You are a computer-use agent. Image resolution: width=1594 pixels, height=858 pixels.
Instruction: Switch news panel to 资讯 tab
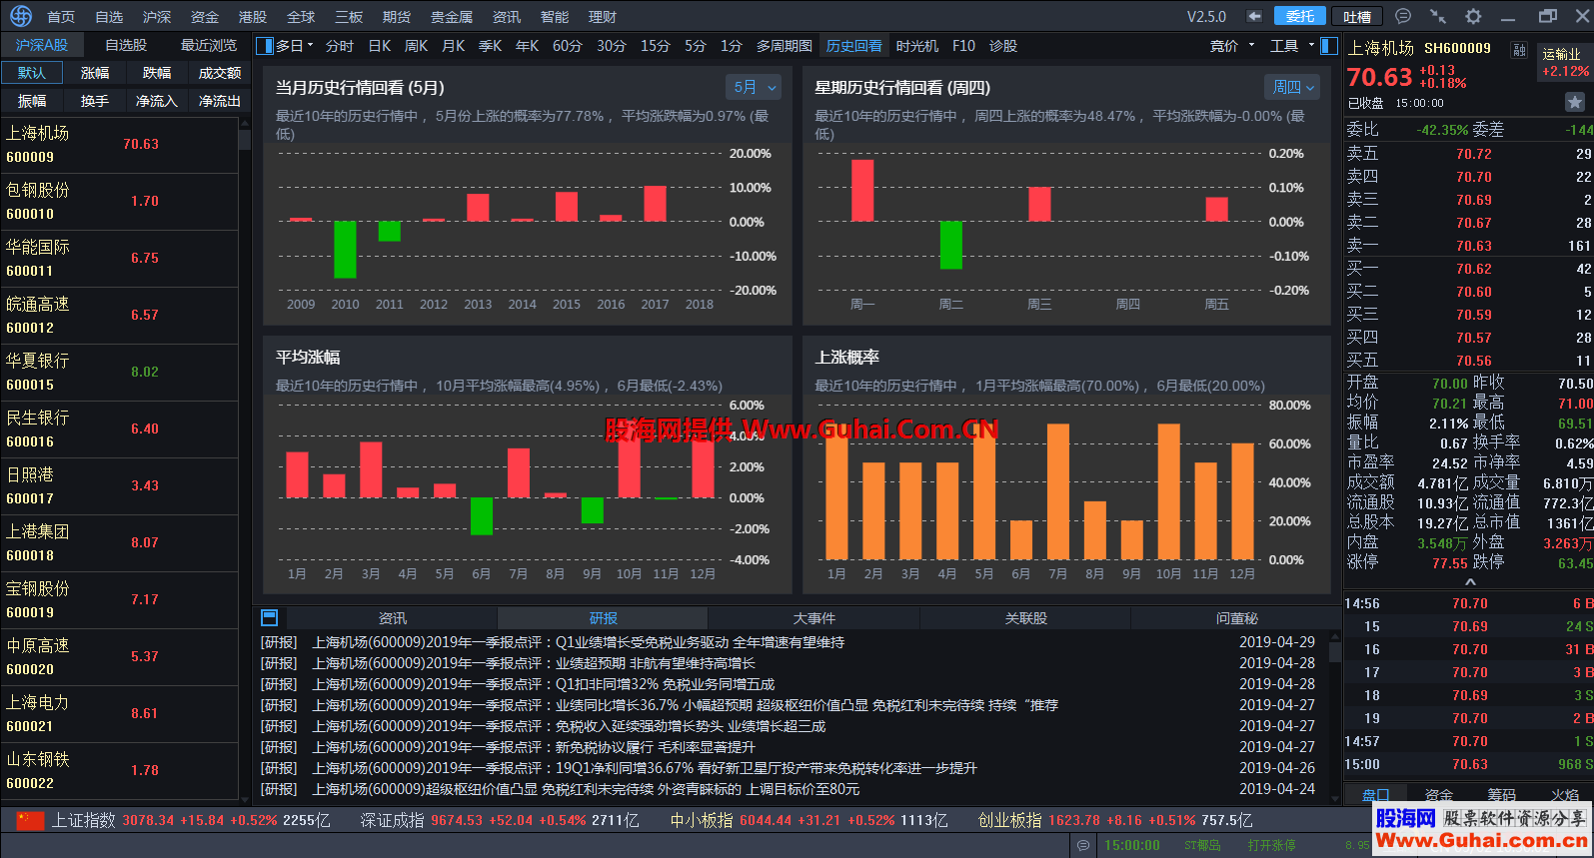coord(392,618)
